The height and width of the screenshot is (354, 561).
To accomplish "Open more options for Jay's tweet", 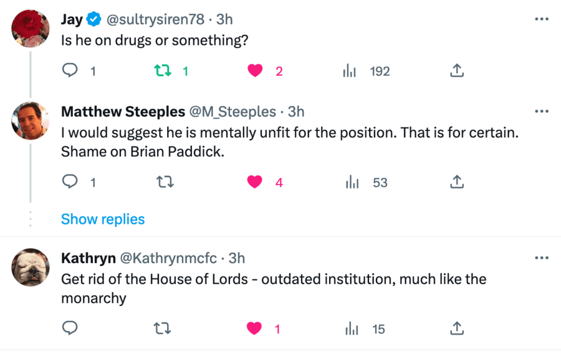I will tap(542, 19).
